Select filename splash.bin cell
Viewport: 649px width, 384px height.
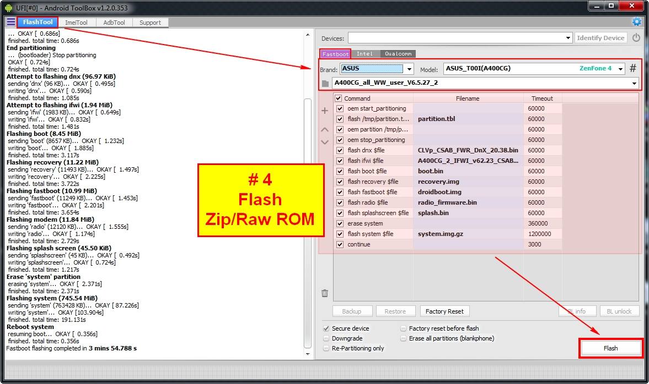coord(468,213)
